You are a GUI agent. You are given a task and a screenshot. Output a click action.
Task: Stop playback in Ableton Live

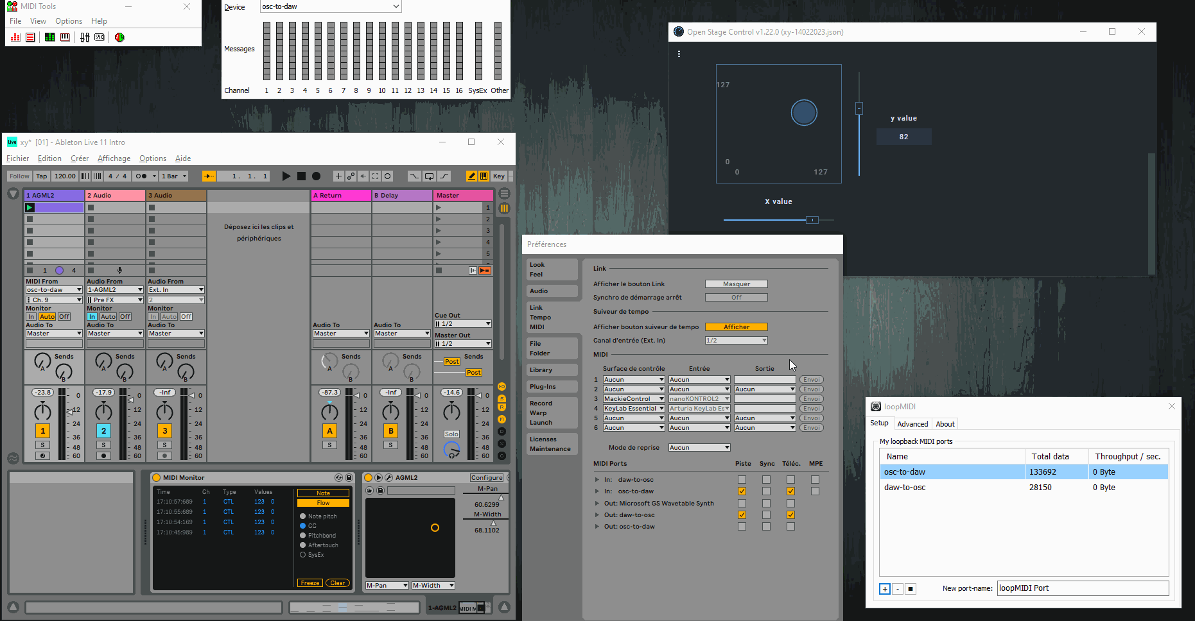tap(301, 176)
